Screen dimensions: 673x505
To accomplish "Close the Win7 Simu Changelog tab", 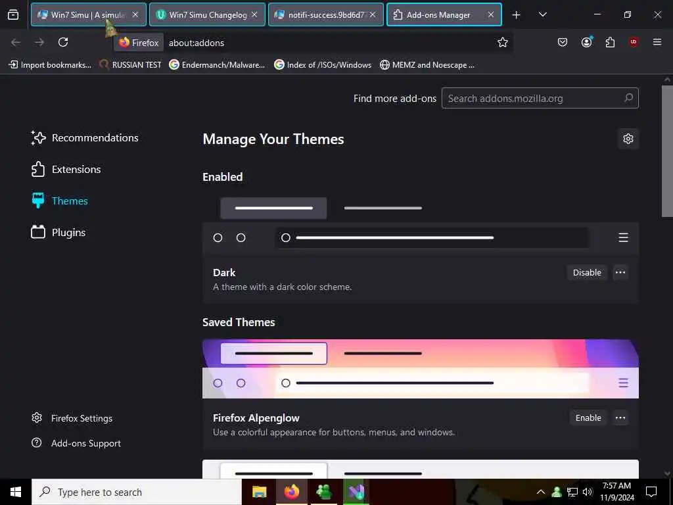I will coord(254,14).
